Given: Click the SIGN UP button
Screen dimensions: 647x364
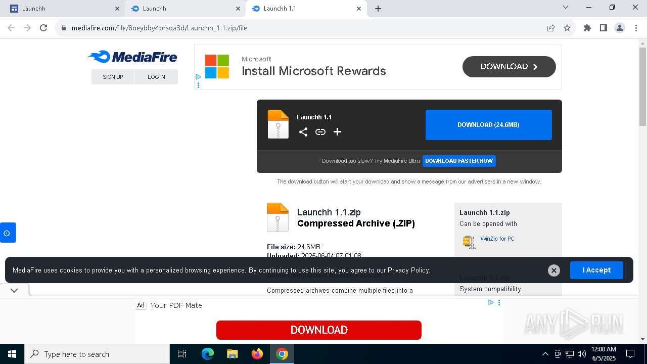Looking at the screenshot, I should (113, 77).
